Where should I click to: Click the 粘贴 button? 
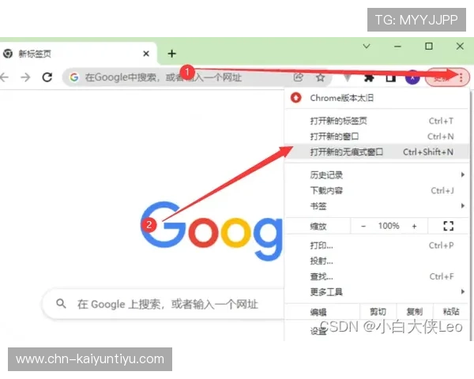point(451,312)
